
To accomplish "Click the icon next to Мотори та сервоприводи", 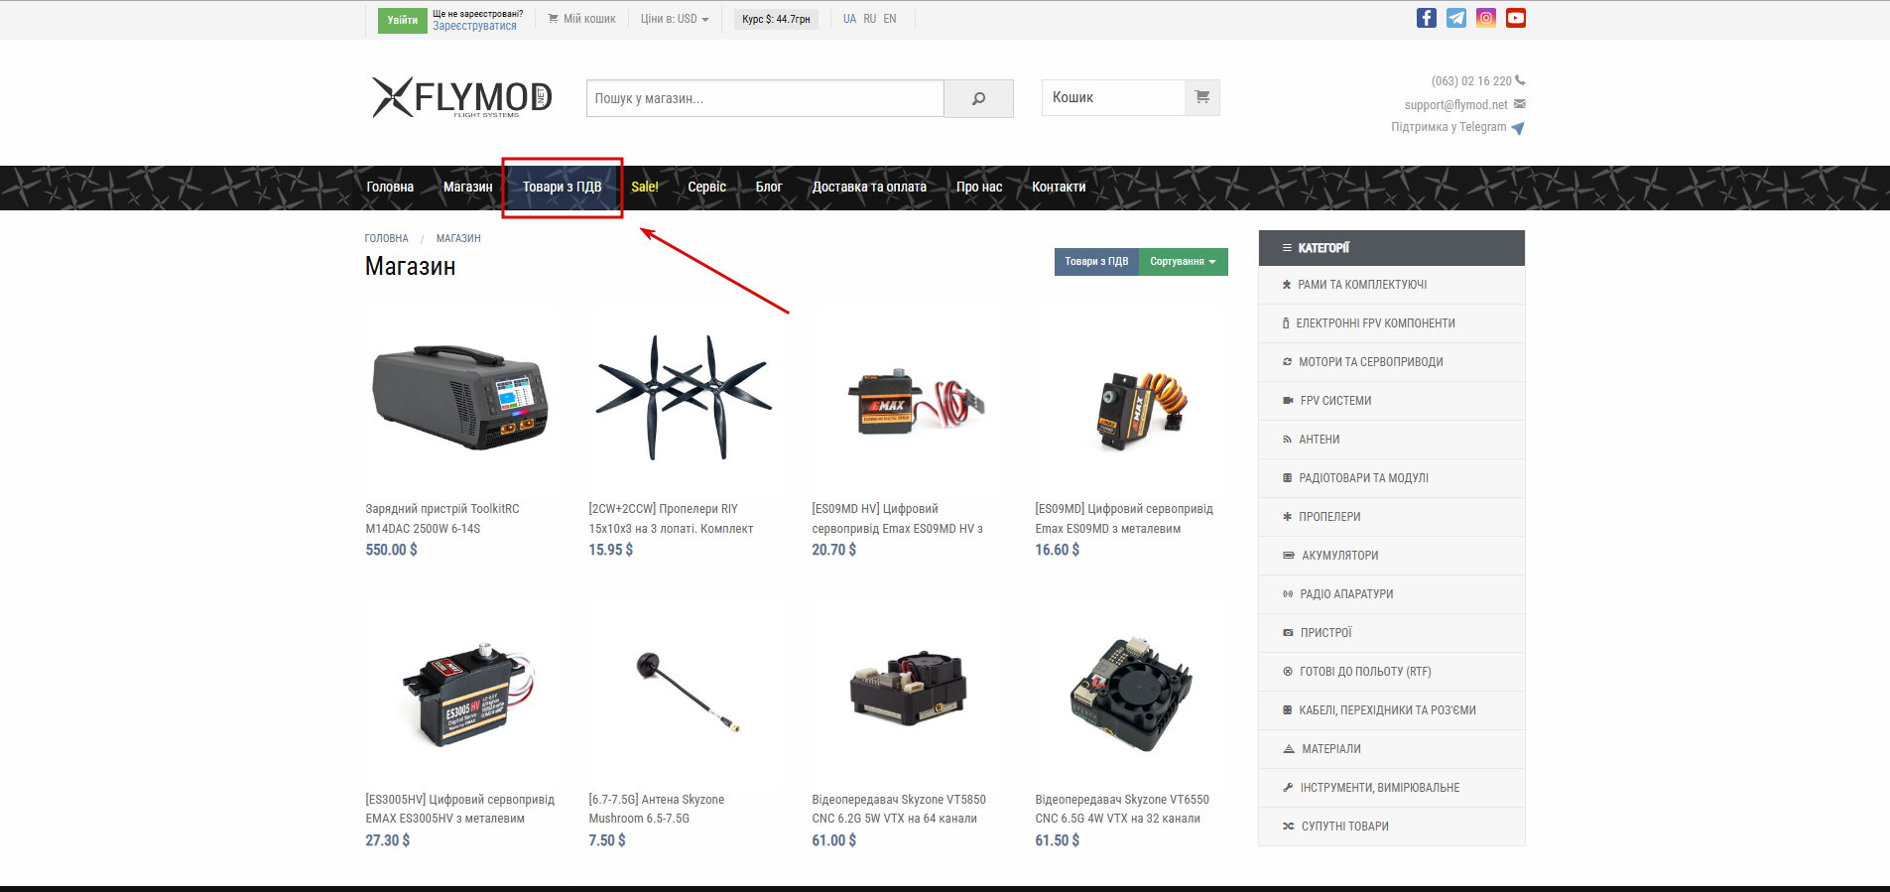I will (x=1287, y=362).
